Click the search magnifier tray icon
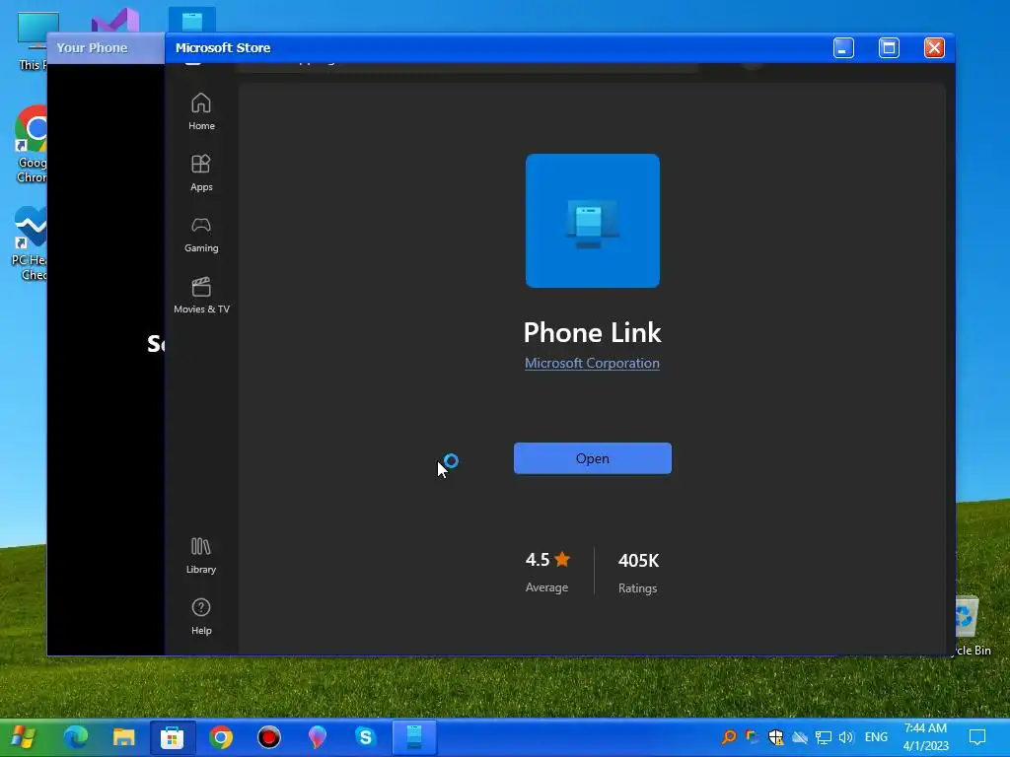This screenshot has width=1010, height=757. 729,737
